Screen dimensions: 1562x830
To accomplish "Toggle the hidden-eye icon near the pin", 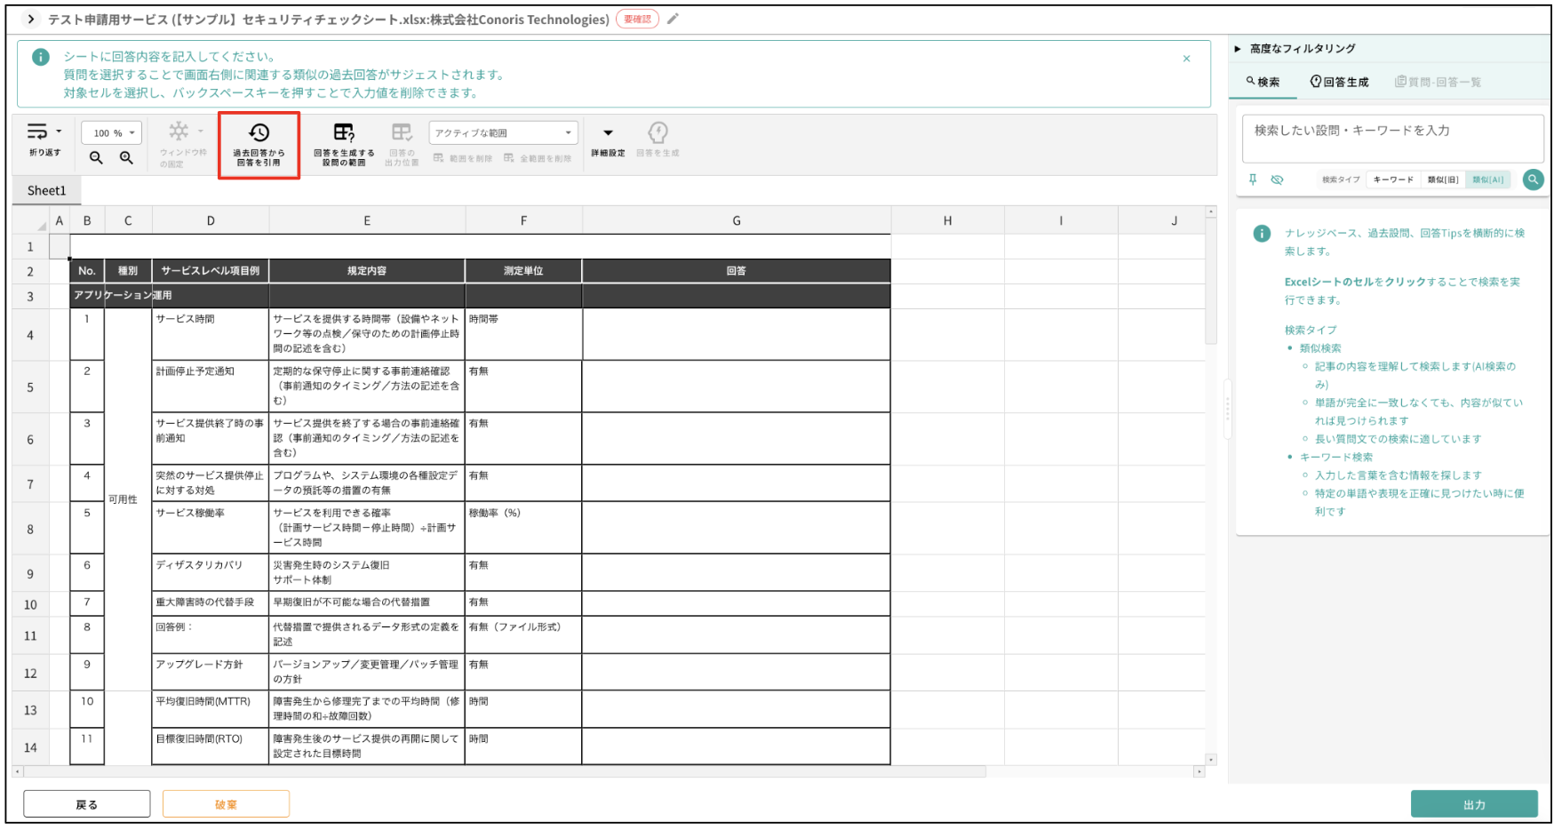I will [1278, 180].
